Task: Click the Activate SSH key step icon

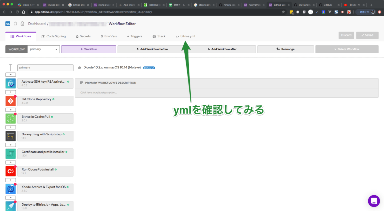Action: (x=11, y=83)
